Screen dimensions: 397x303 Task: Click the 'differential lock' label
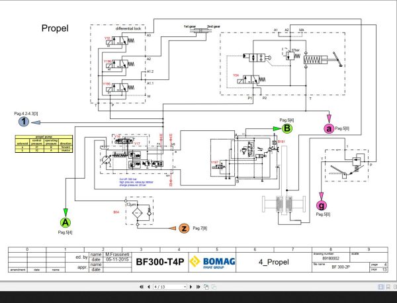128,28
